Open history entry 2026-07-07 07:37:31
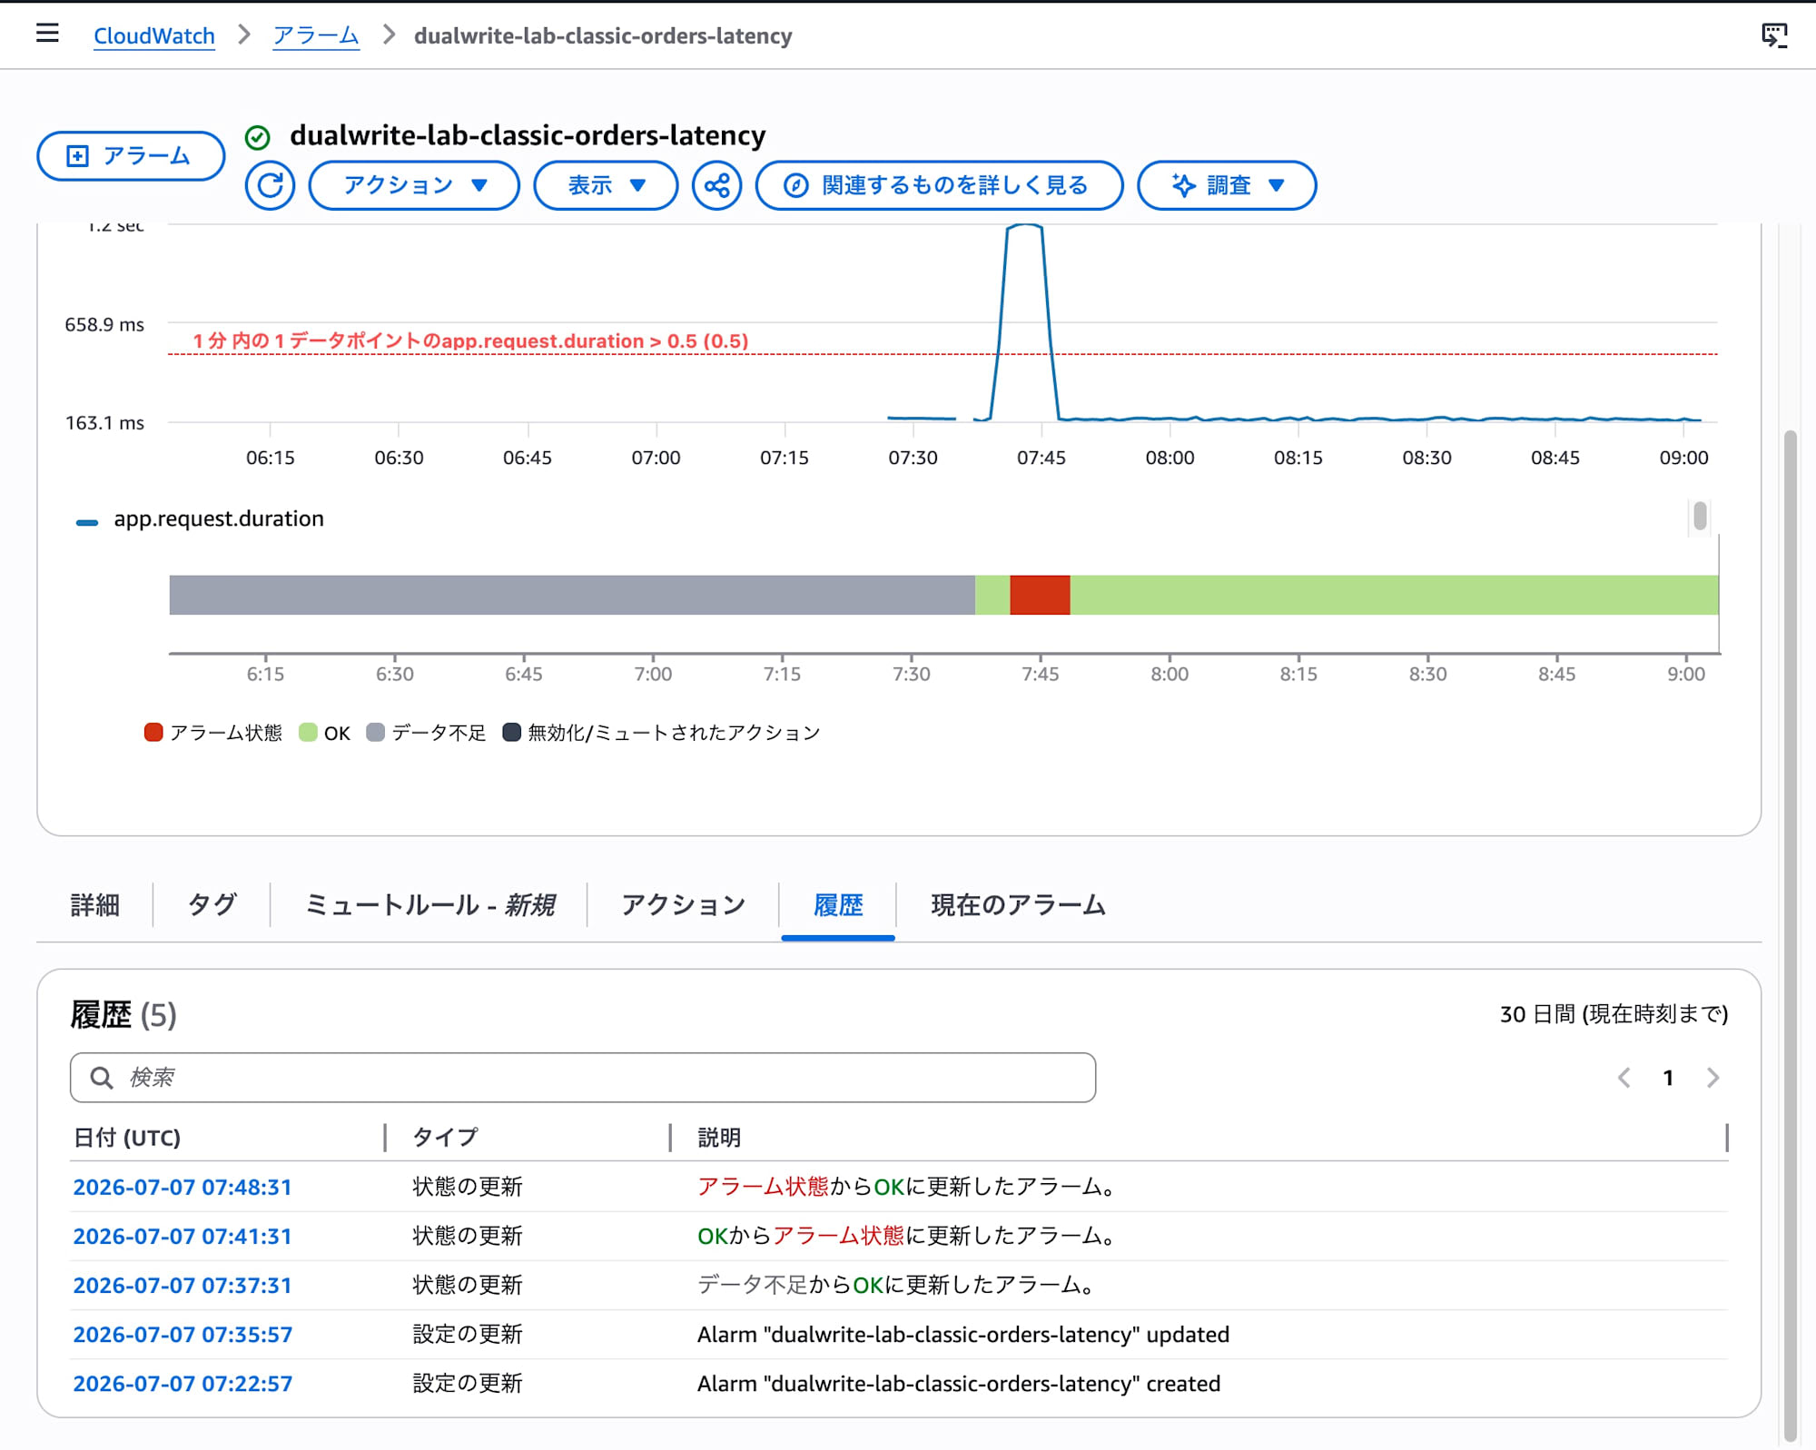The height and width of the screenshot is (1450, 1816). pos(183,1285)
